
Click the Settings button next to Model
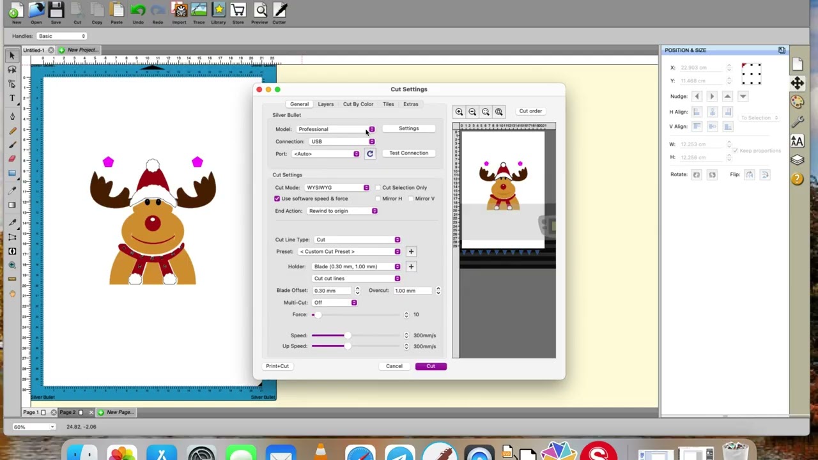click(x=409, y=128)
